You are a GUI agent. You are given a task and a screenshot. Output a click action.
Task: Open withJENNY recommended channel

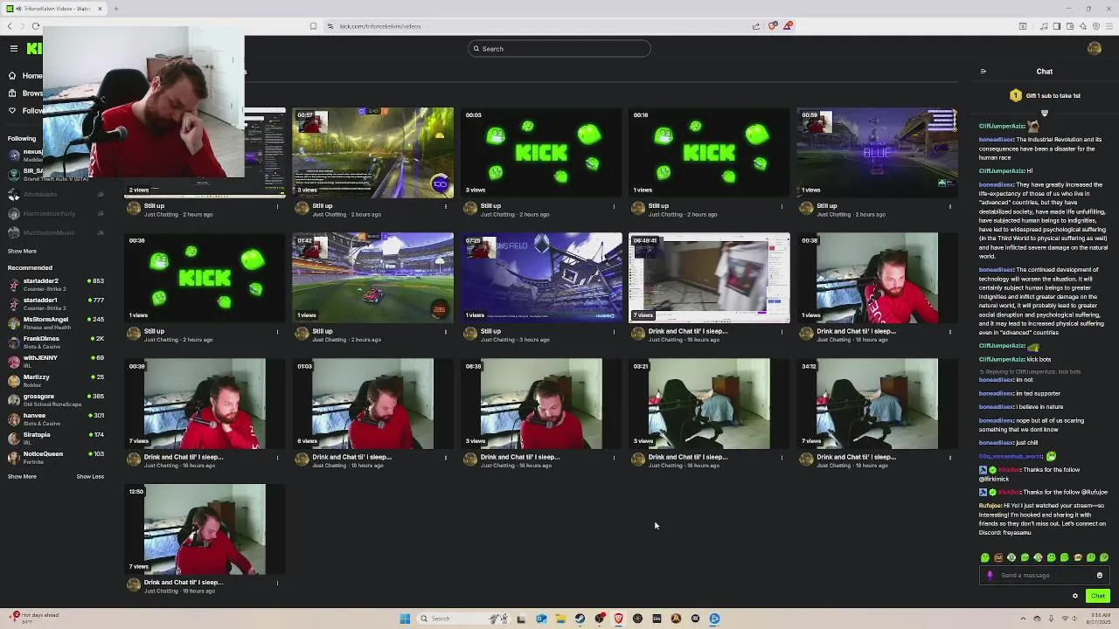tap(56, 362)
